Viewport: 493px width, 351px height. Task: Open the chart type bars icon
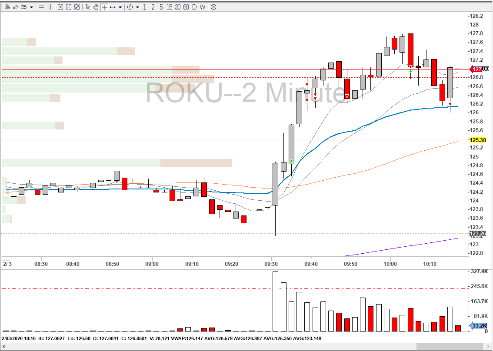pyautogui.click(x=7, y=7)
